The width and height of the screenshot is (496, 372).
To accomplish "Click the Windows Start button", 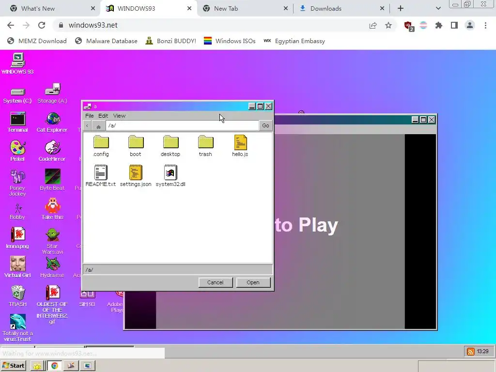I will click(14, 366).
